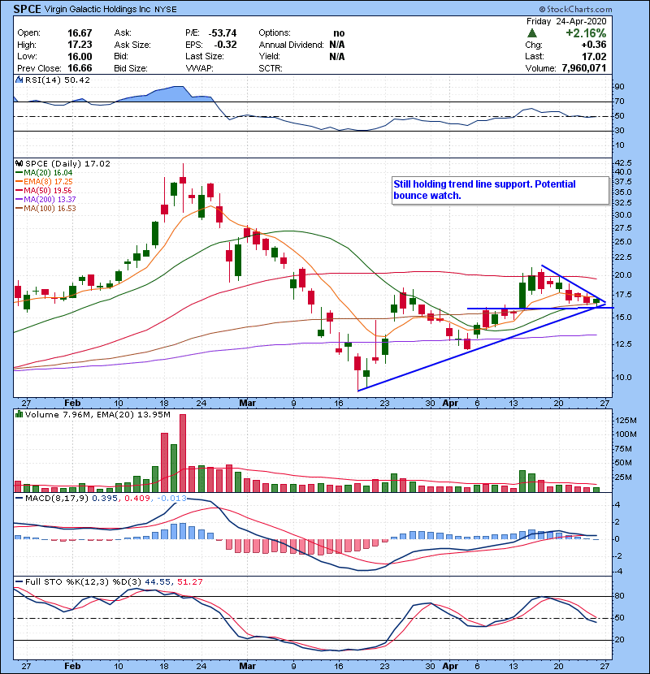Screen dimensions: 650x674
Task: Click the Volume value 7,960,071
Action: click(x=583, y=68)
